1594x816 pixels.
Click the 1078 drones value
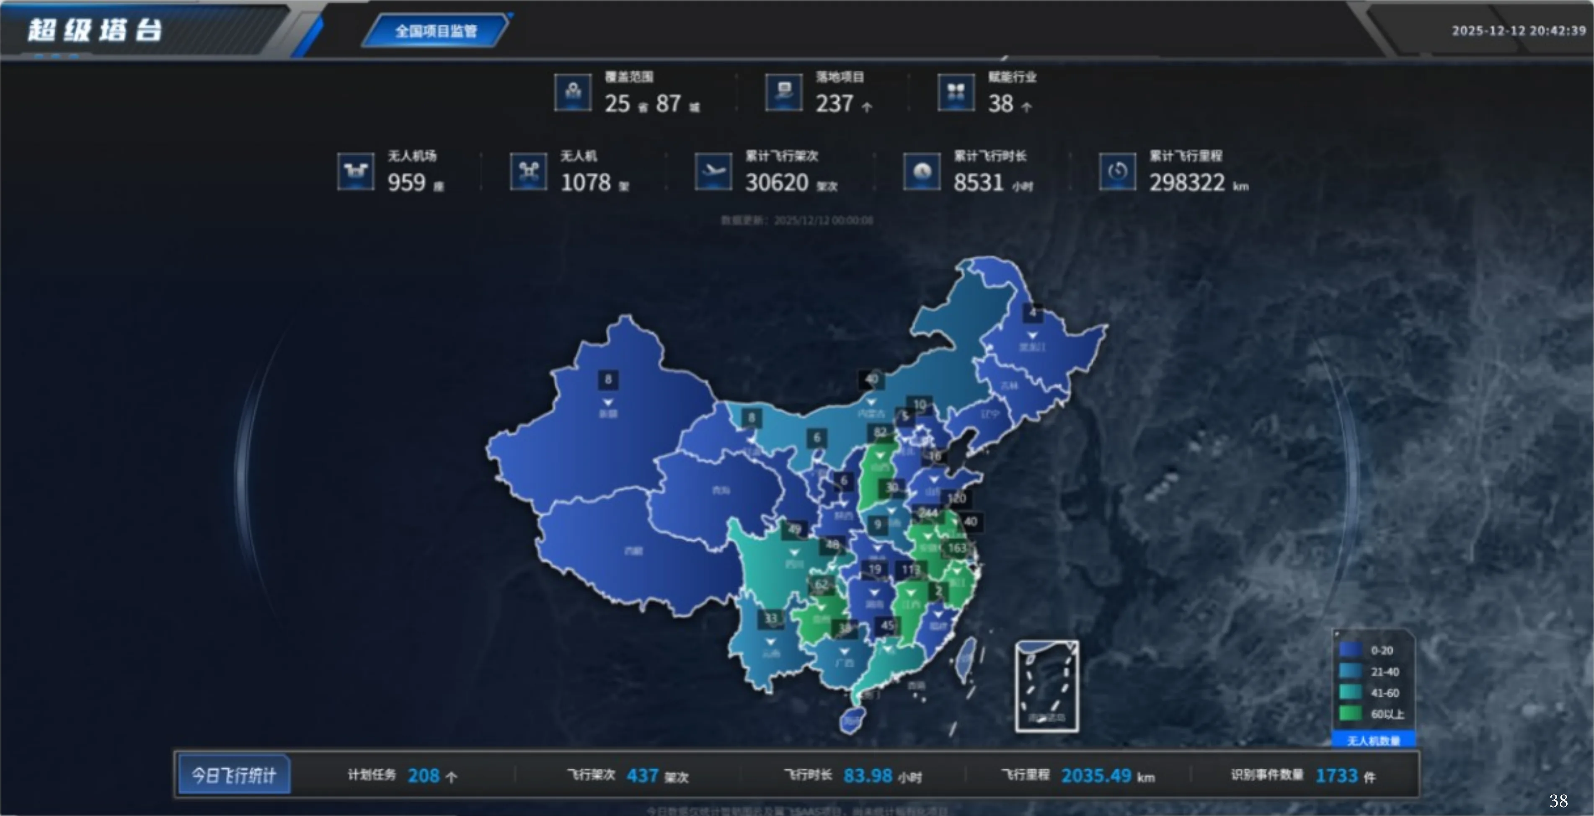coord(585,183)
